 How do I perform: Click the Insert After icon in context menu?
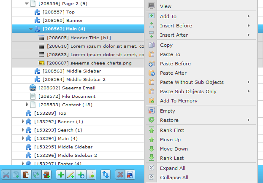point(152,34)
